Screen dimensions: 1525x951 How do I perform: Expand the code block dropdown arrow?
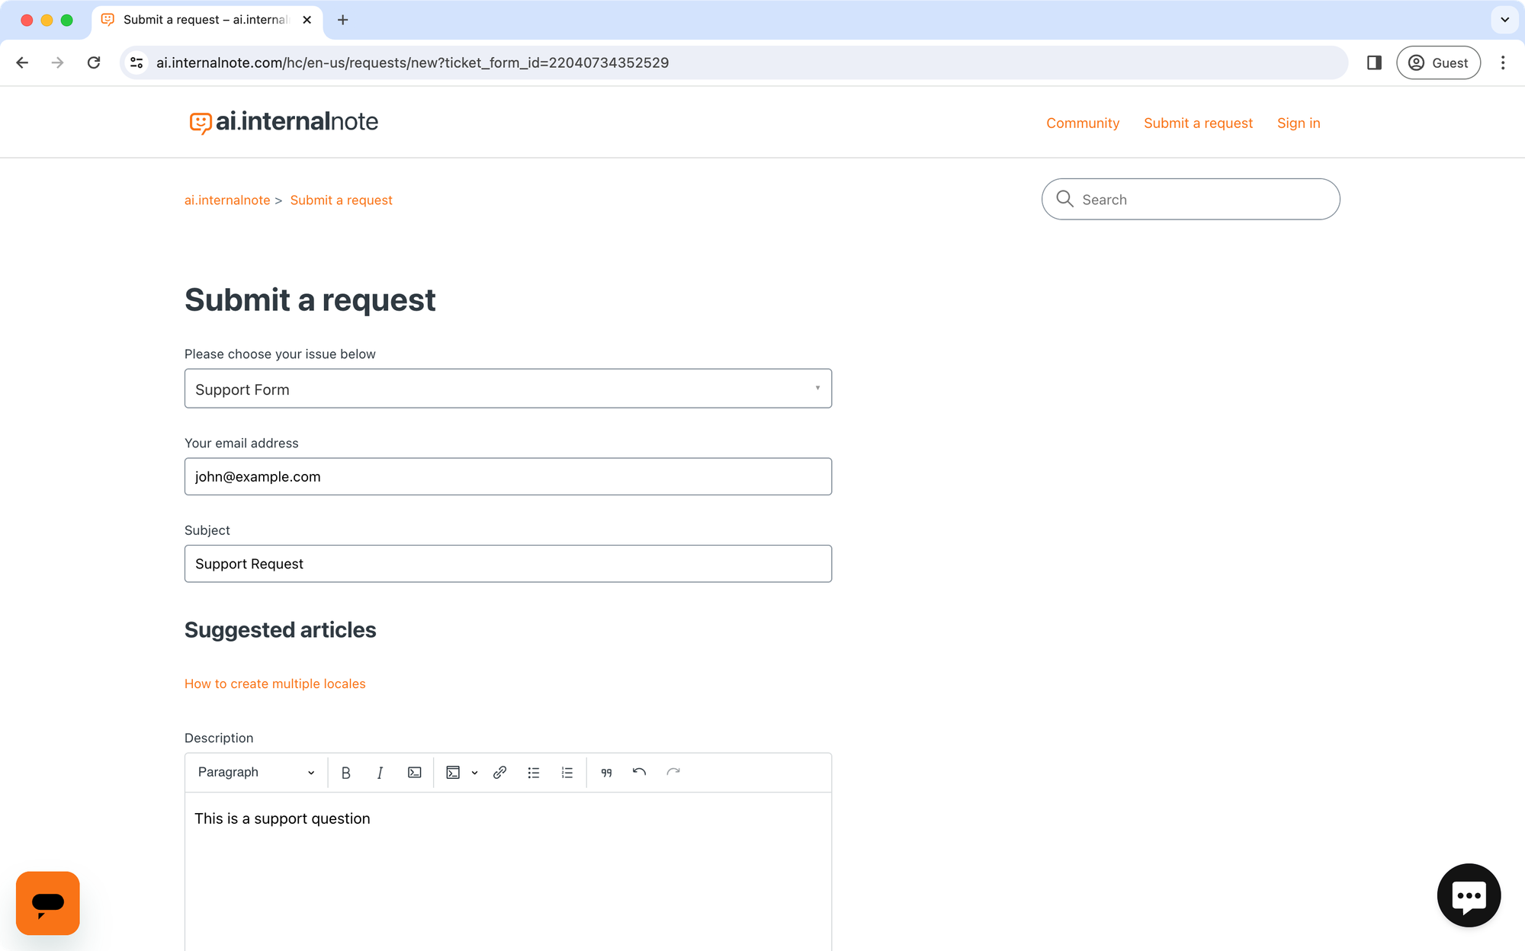point(474,773)
